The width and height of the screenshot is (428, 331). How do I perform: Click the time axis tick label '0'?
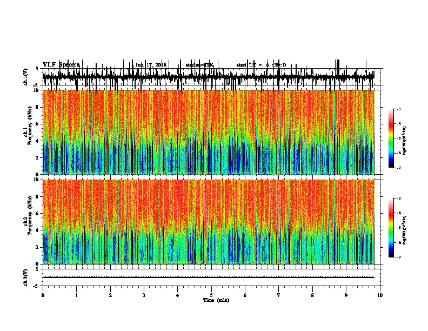43,295
